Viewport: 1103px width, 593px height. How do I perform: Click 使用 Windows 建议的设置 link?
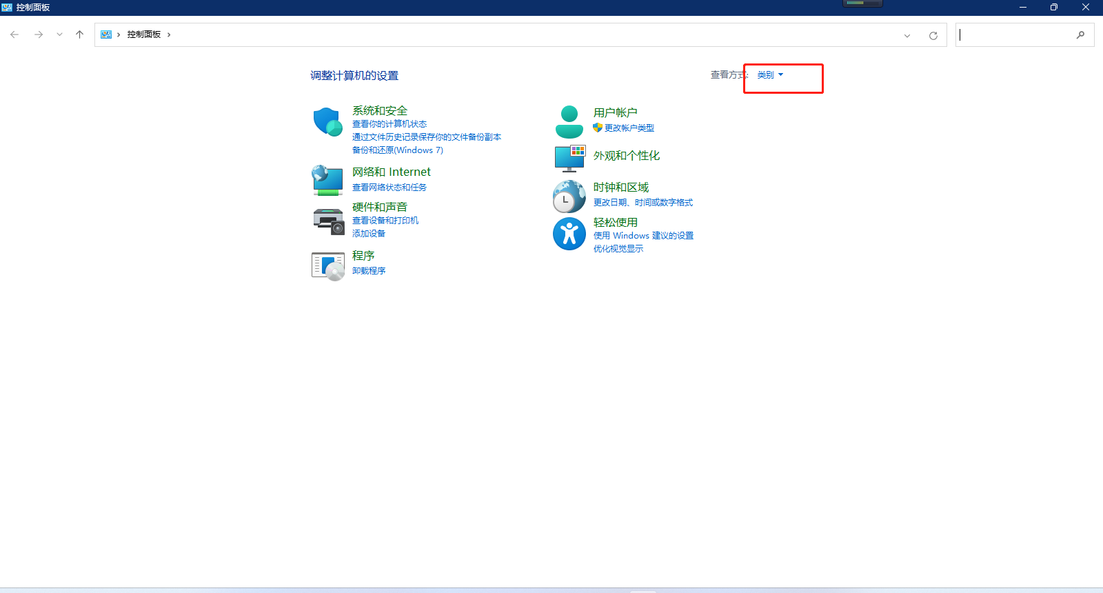[x=643, y=236]
